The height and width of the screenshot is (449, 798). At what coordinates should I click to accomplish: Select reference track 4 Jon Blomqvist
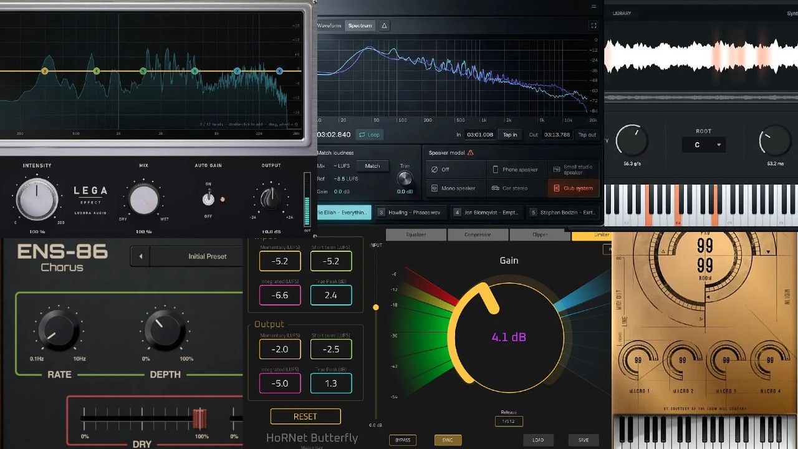point(487,213)
